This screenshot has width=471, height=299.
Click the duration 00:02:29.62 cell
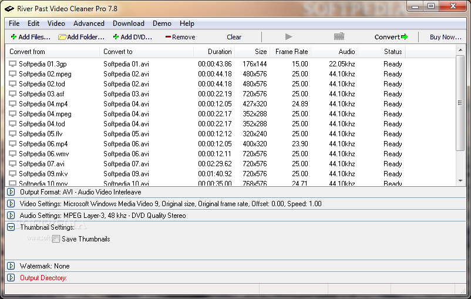coord(215,164)
